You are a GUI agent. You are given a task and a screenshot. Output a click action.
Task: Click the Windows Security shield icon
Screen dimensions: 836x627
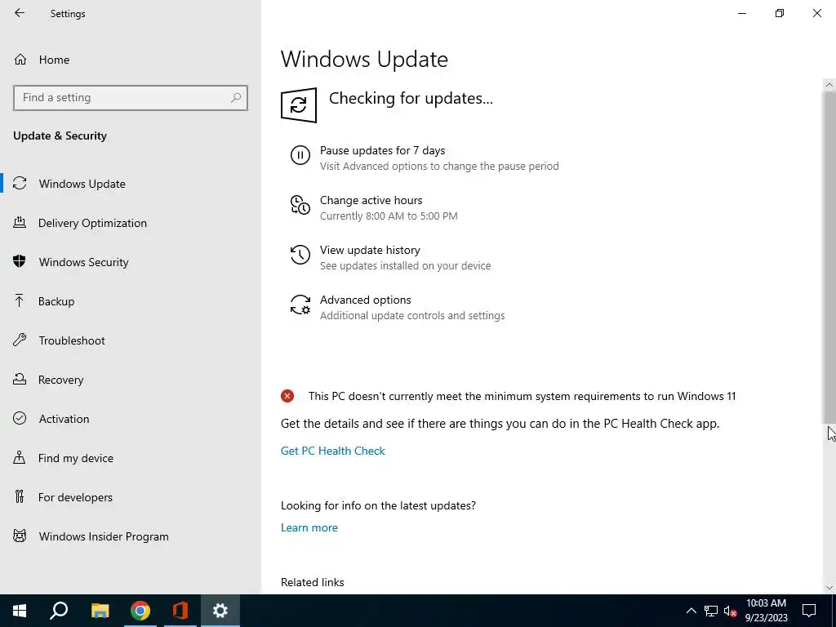click(x=20, y=262)
